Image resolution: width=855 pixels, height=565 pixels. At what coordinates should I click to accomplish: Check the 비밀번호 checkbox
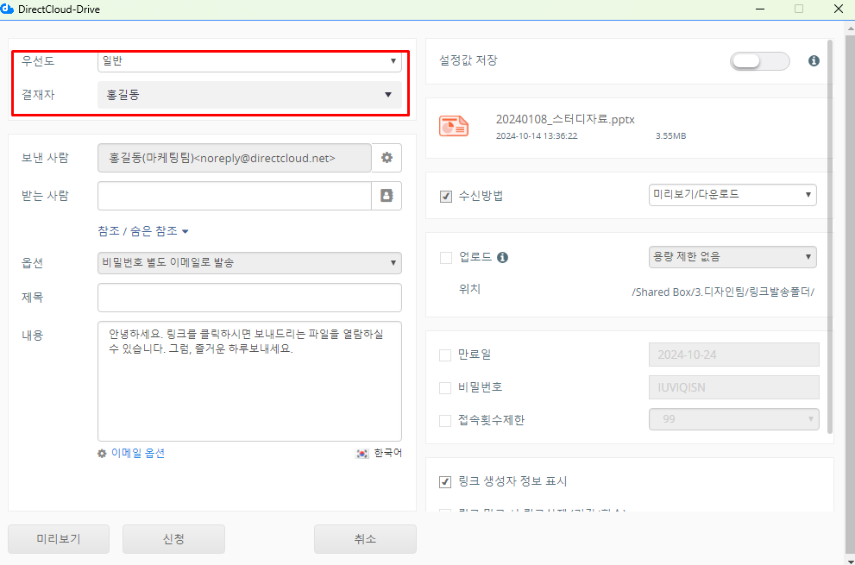pos(446,387)
